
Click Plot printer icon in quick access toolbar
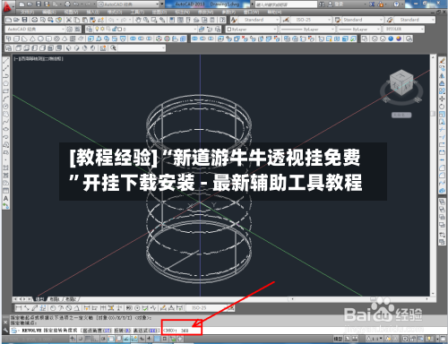coord(67,4)
